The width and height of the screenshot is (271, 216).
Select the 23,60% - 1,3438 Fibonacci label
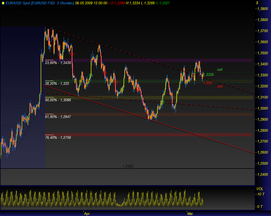point(58,63)
